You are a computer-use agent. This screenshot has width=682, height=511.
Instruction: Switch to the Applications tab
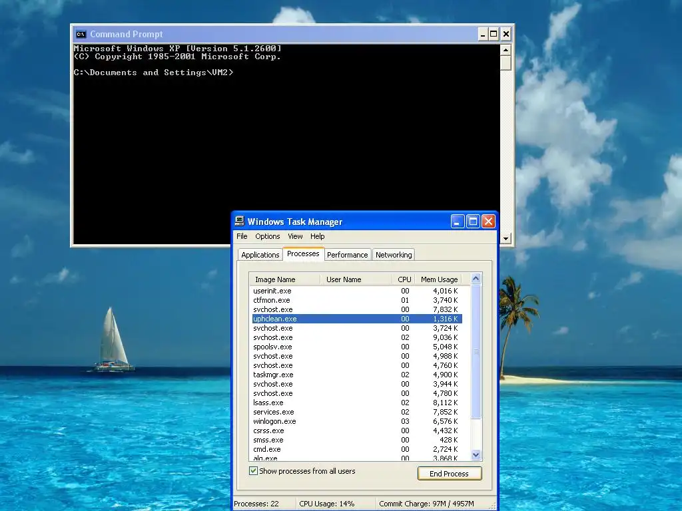click(x=260, y=255)
